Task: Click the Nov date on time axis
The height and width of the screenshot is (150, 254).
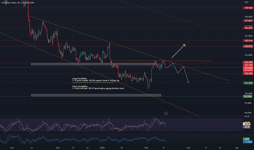Action: click(x=12, y=148)
